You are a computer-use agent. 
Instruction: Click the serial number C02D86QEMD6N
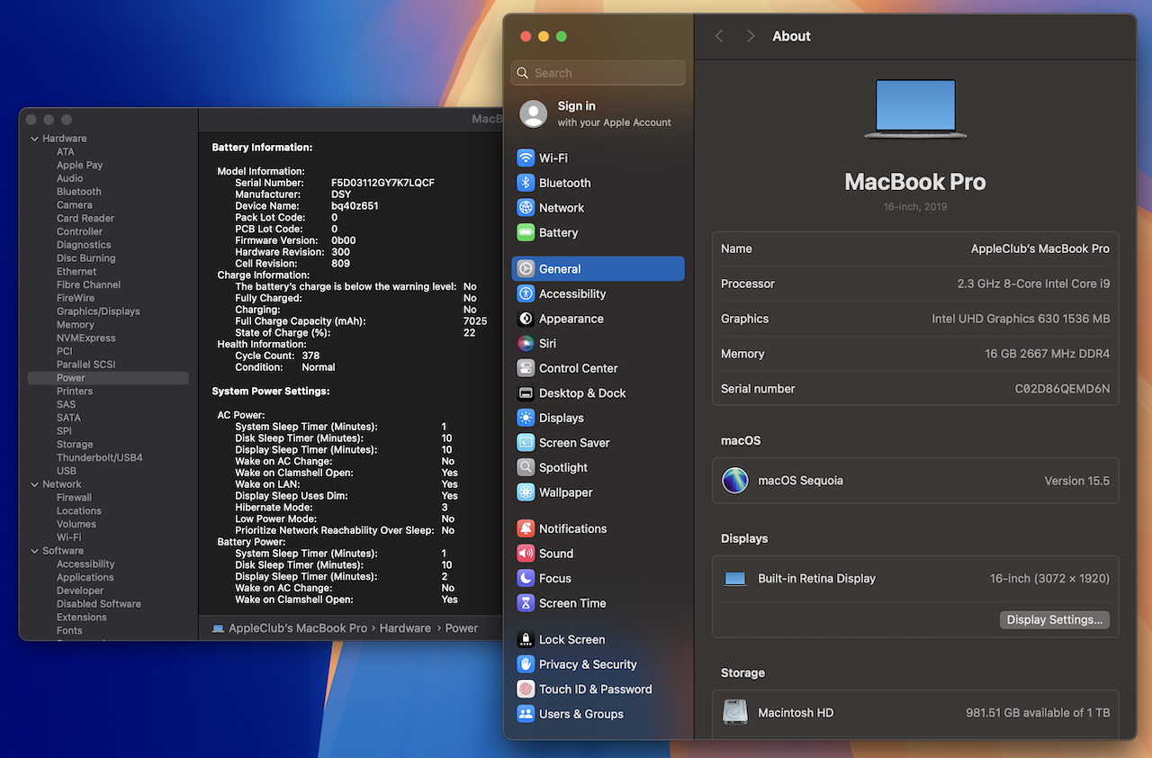click(1063, 389)
